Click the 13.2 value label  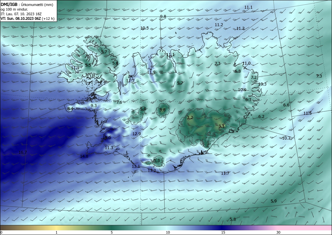click(152, 170)
